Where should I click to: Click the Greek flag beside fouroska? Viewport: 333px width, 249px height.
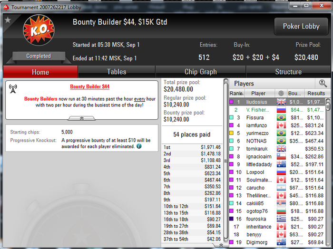(281, 219)
